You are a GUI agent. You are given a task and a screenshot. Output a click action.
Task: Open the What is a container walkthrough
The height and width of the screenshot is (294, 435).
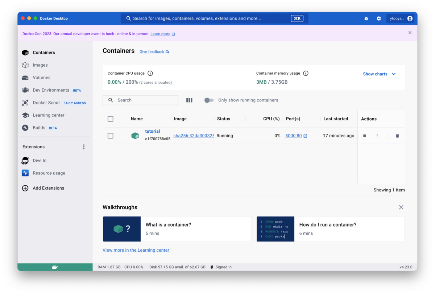click(x=177, y=229)
